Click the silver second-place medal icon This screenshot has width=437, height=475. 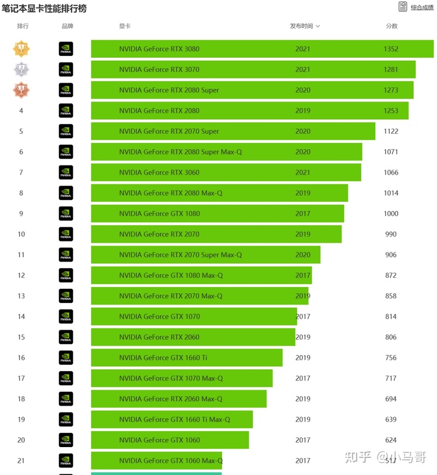pos(22,69)
